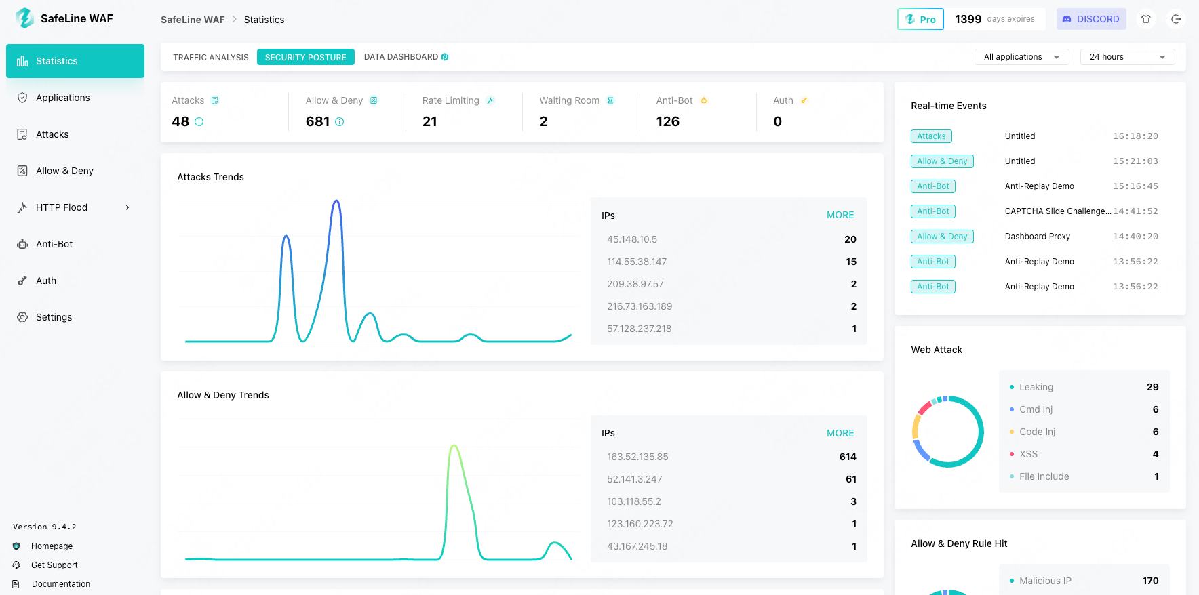Expand the HTTP Flood submenu chevron
The height and width of the screenshot is (595, 1199).
127,207
